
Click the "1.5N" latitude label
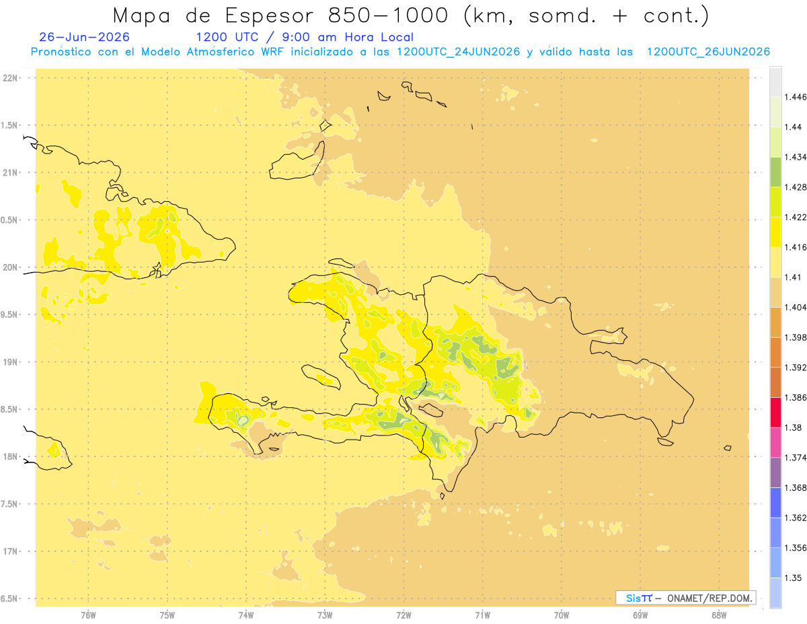[10, 125]
